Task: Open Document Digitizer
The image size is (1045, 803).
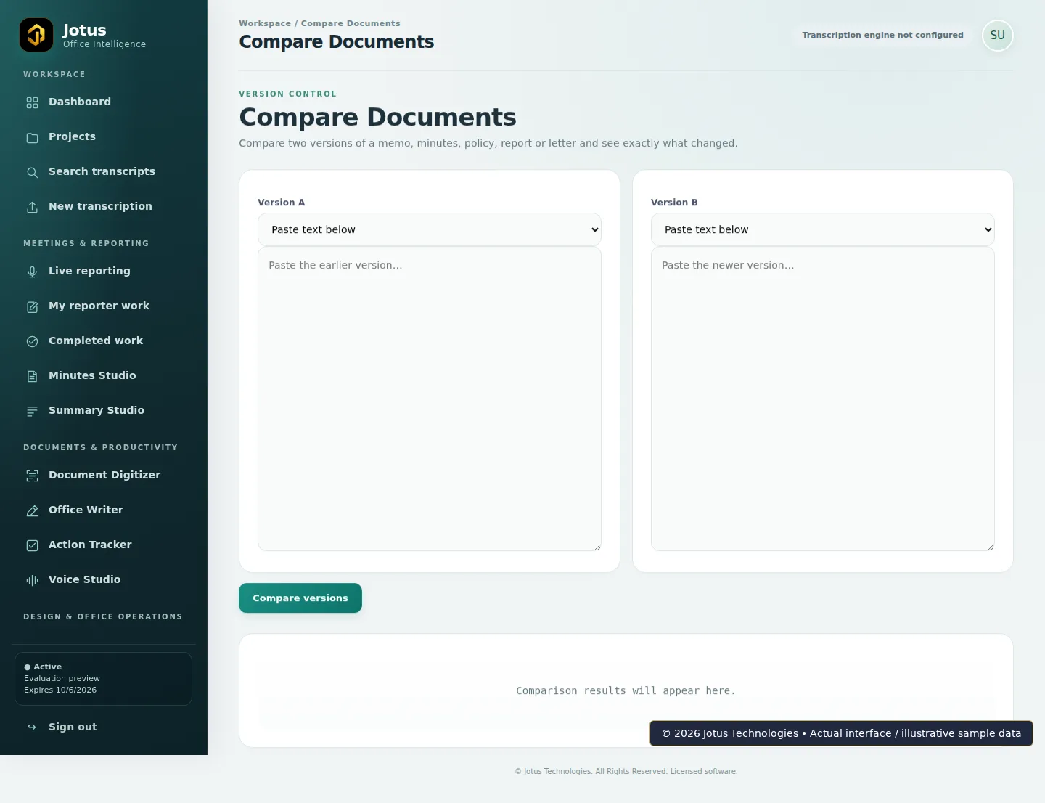Action: point(104,475)
